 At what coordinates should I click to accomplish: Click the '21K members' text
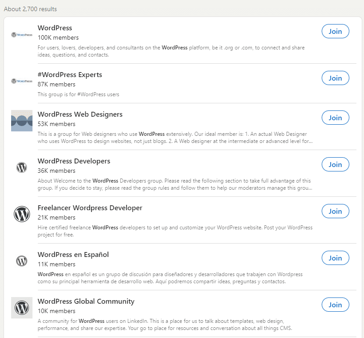tap(57, 217)
